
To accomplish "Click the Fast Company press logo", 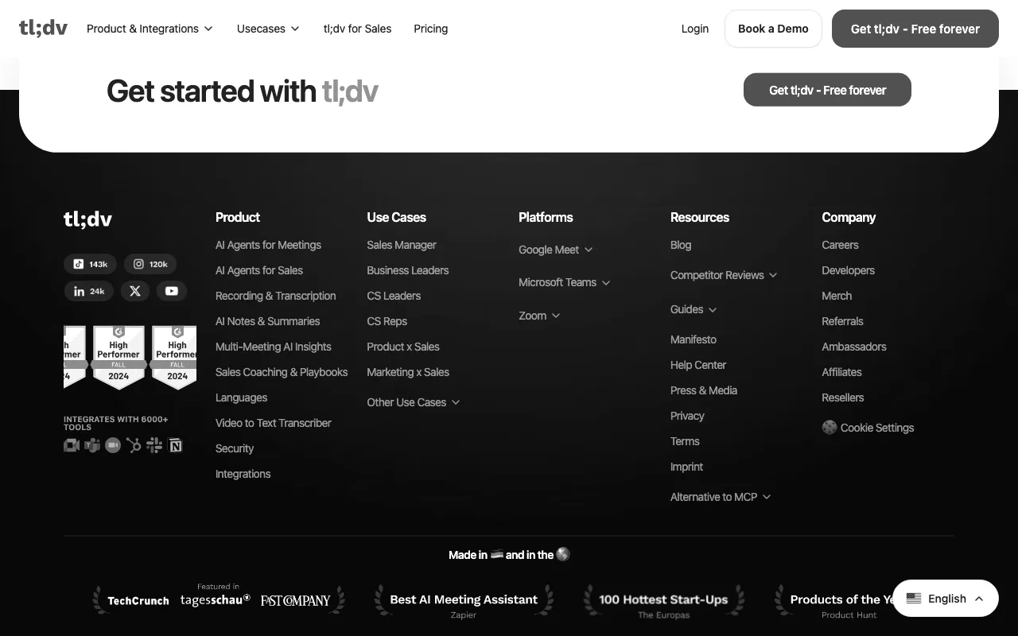I will pos(295,600).
